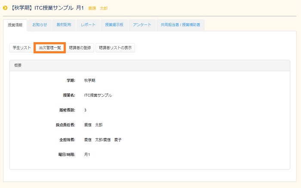
Task: Click the 概要 panel header
Action: [150, 65]
